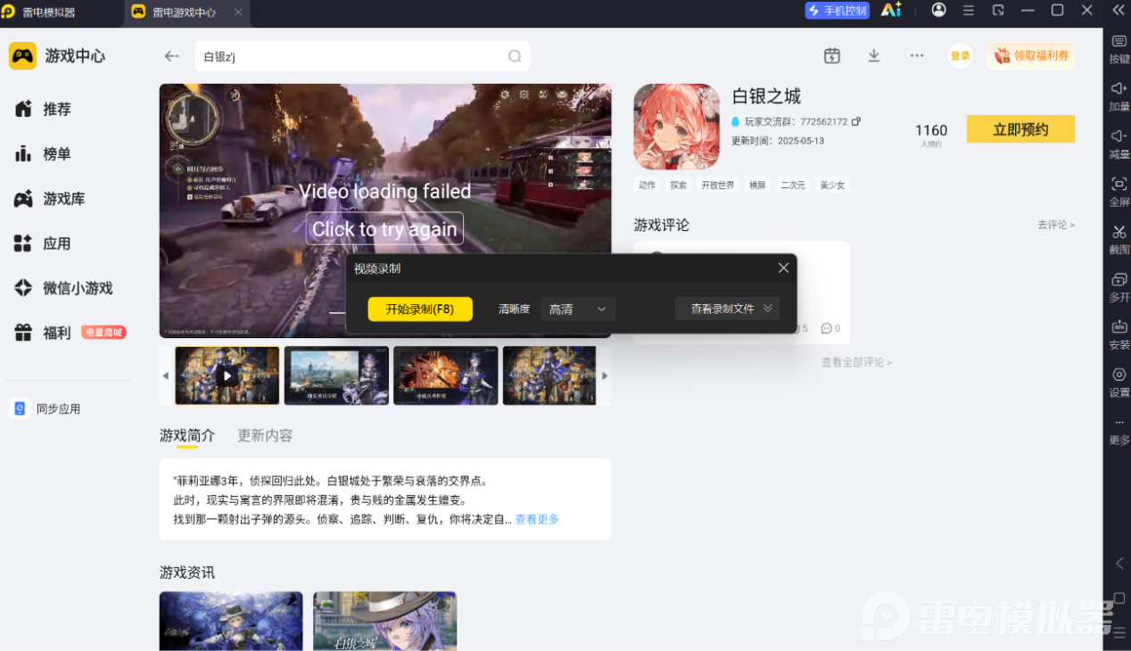Open the 榜单 rankings page
Screen dimensions: 1131x651
pyautogui.click(x=43, y=153)
